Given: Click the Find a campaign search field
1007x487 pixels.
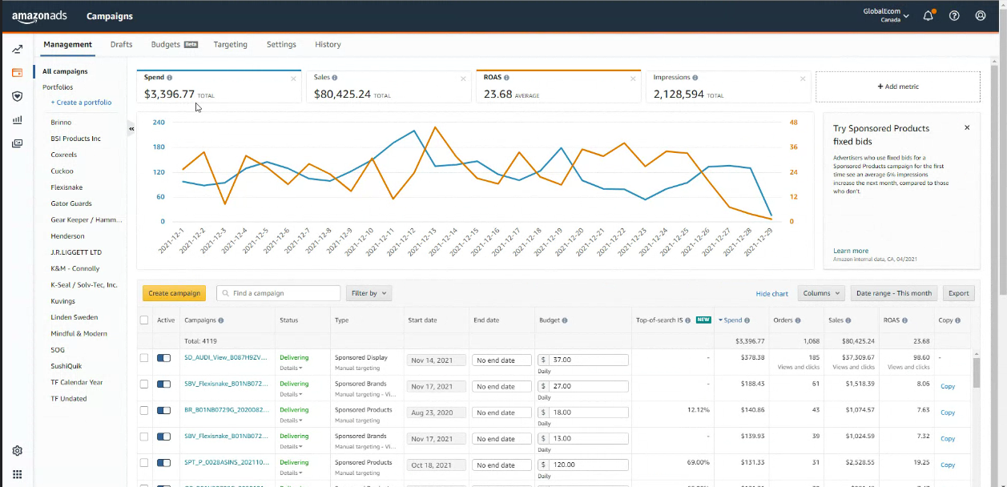Looking at the screenshot, I should [279, 293].
